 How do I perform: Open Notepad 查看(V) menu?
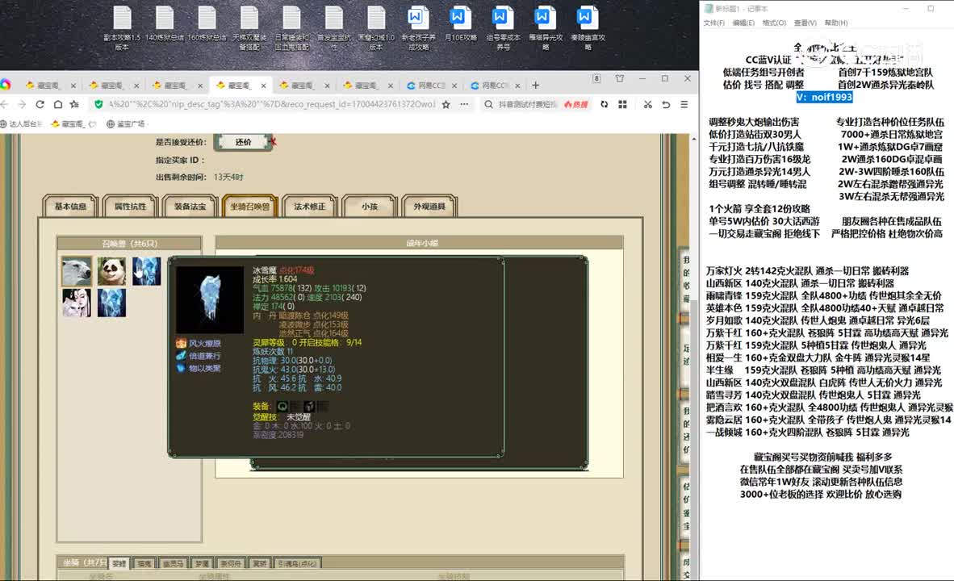click(x=805, y=23)
